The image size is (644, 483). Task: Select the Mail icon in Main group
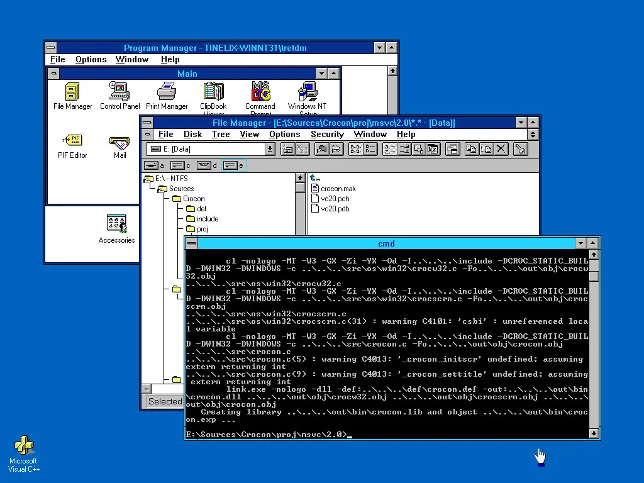(119, 147)
